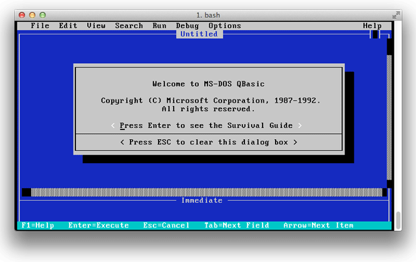Click the maximize arrow icon beside Untitled title bar
416x262 pixels.
click(375, 34)
